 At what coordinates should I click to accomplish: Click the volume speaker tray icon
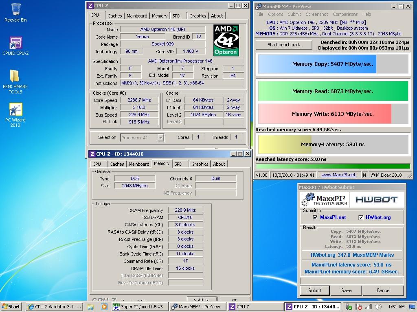coord(378,307)
